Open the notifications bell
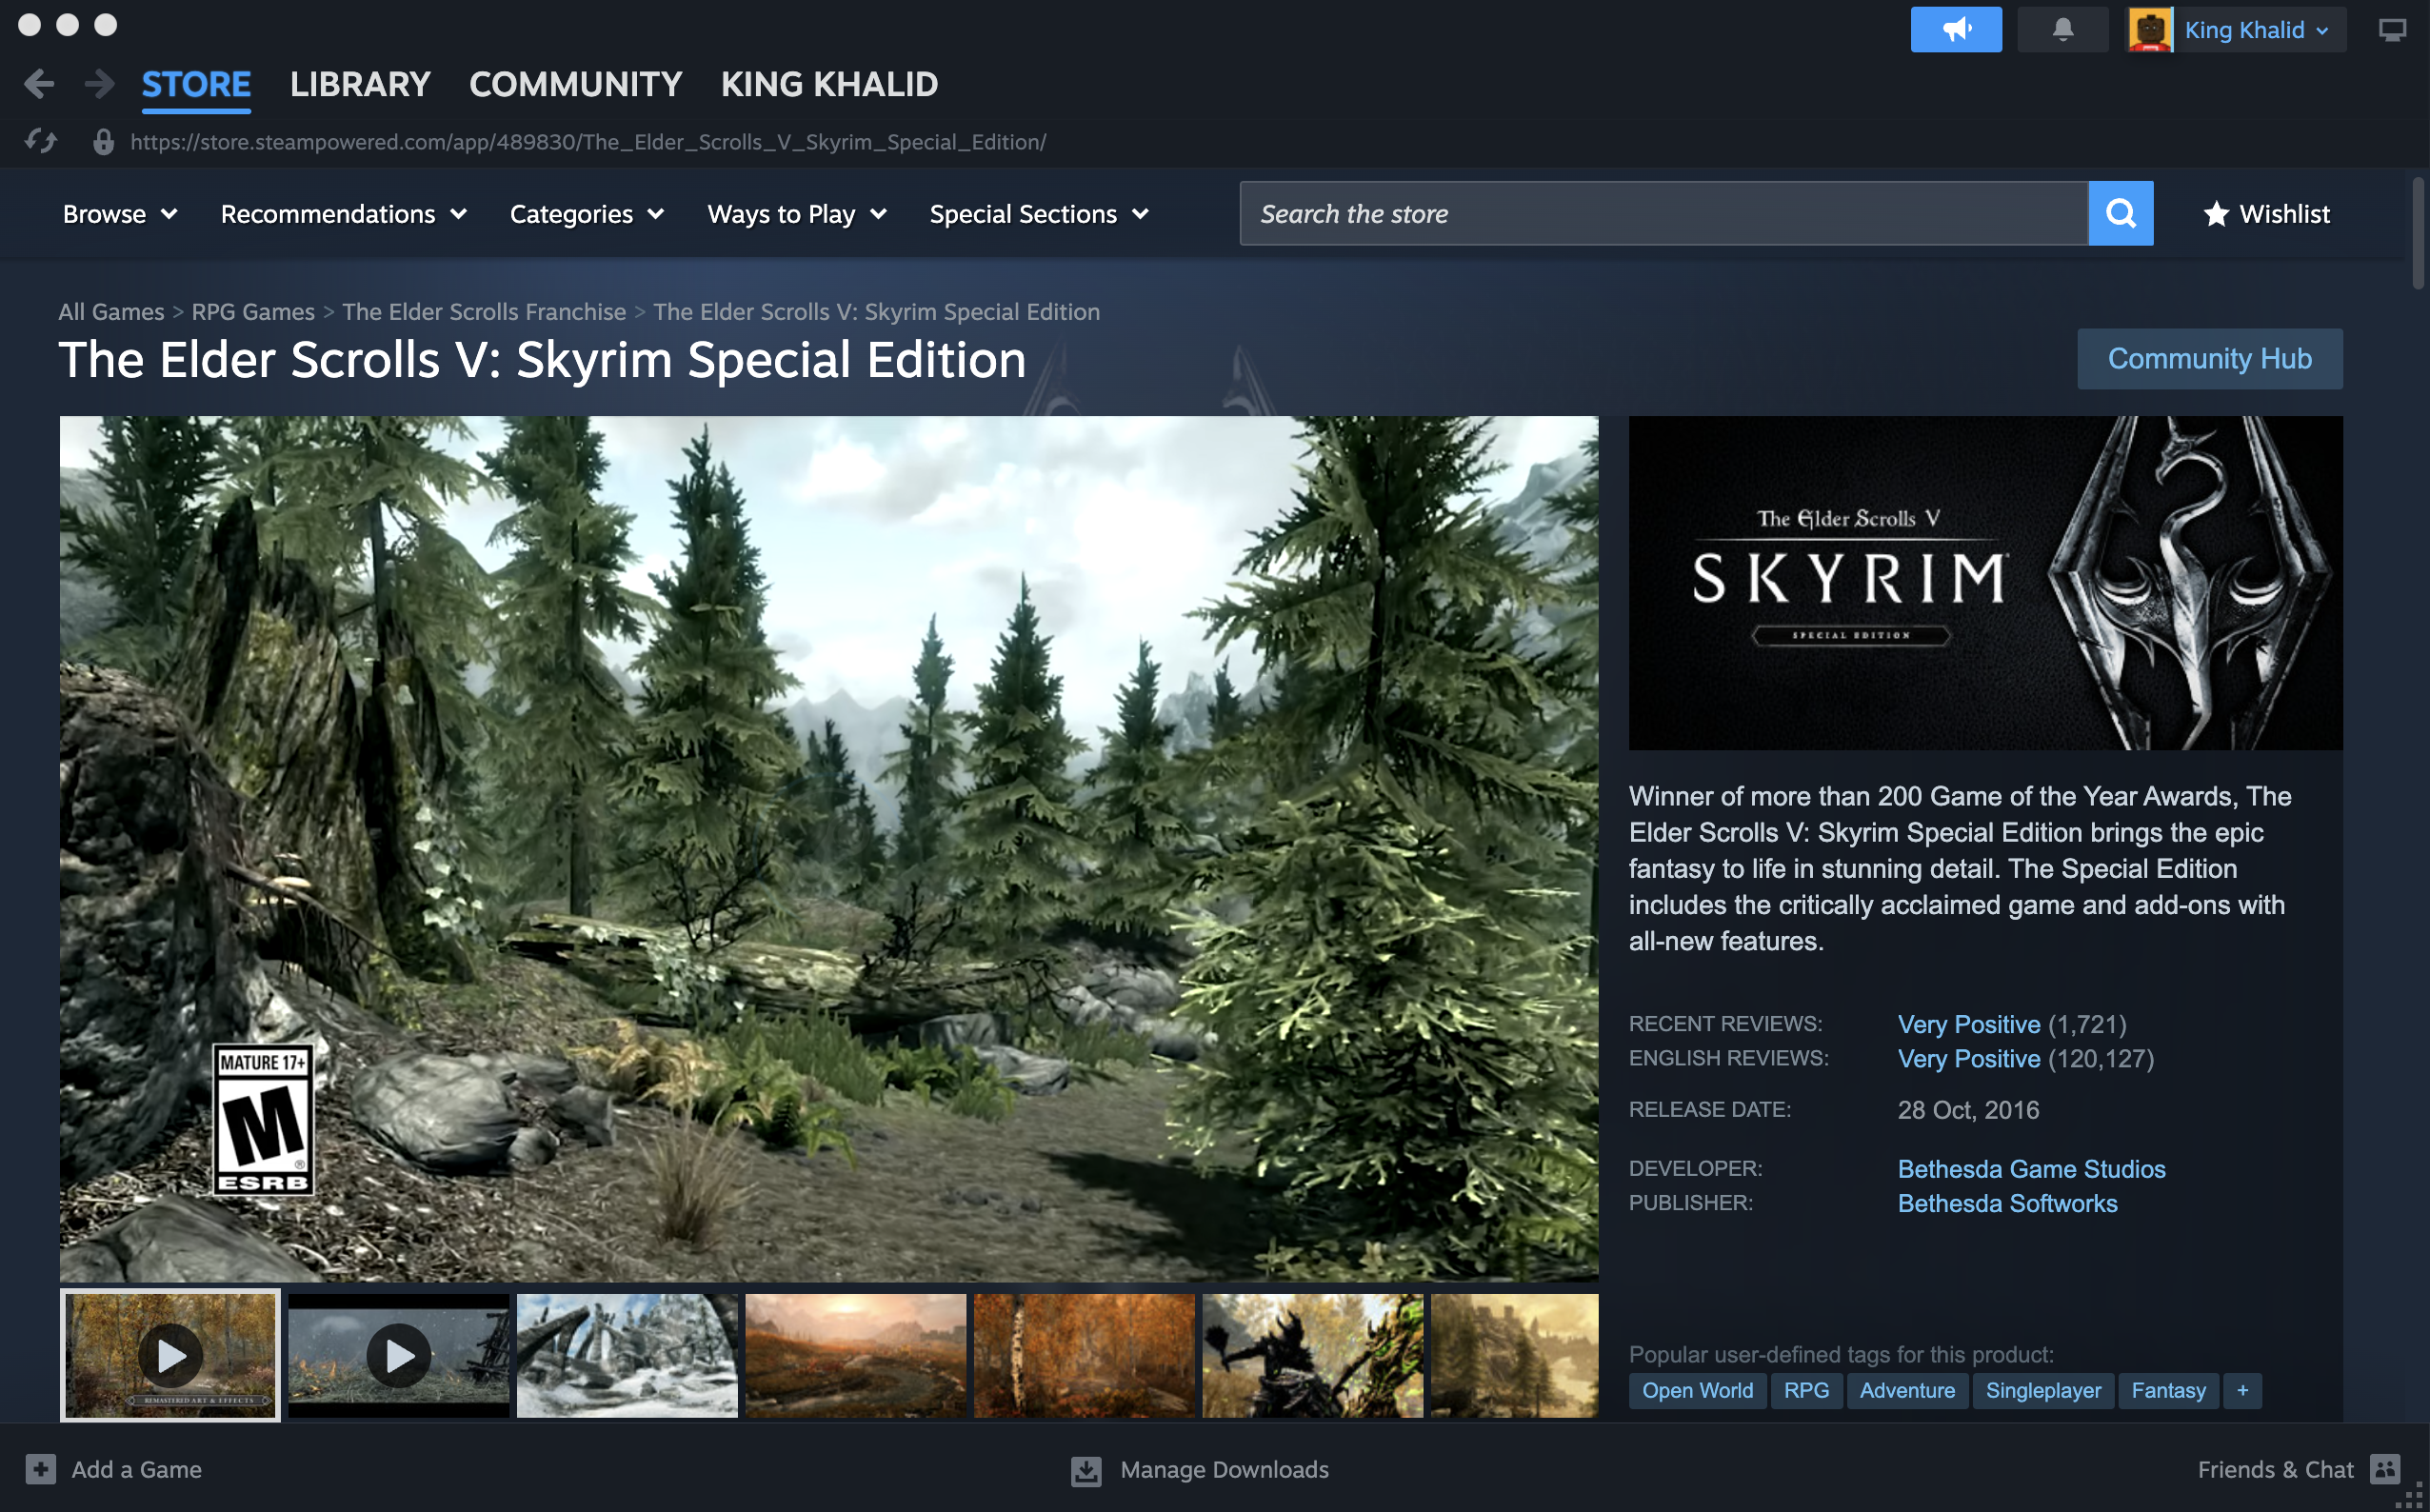The width and height of the screenshot is (2430, 1512). 2062,30
